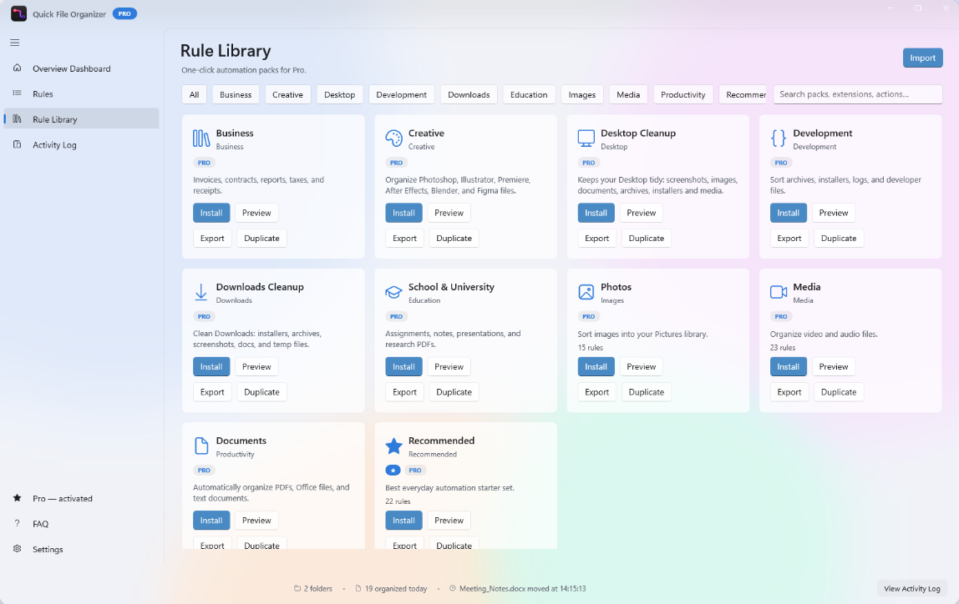Select the Images filter tab
959x604 pixels.
pos(581,94)
